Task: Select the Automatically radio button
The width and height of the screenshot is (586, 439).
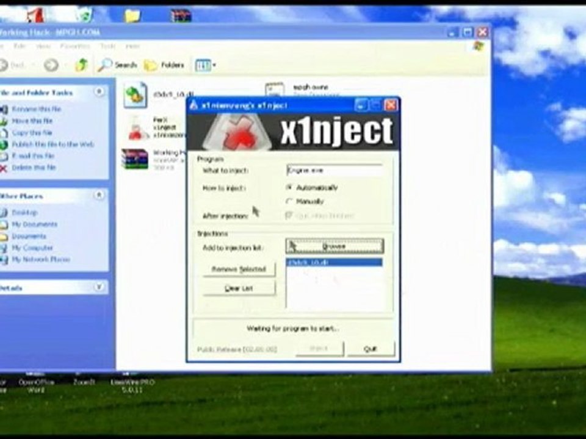Action: [289, 187]
